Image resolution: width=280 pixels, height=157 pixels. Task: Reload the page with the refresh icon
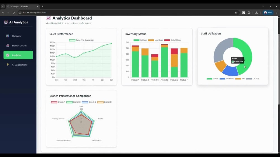(x=14, y=13)
